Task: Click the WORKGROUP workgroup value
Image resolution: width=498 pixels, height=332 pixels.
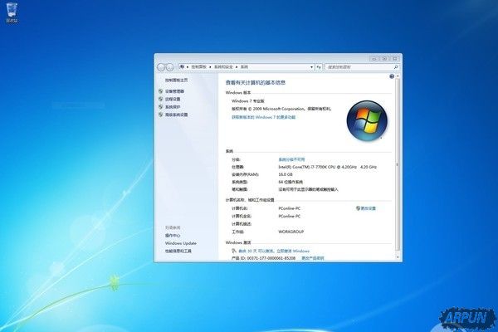Action: click(291, 232)
